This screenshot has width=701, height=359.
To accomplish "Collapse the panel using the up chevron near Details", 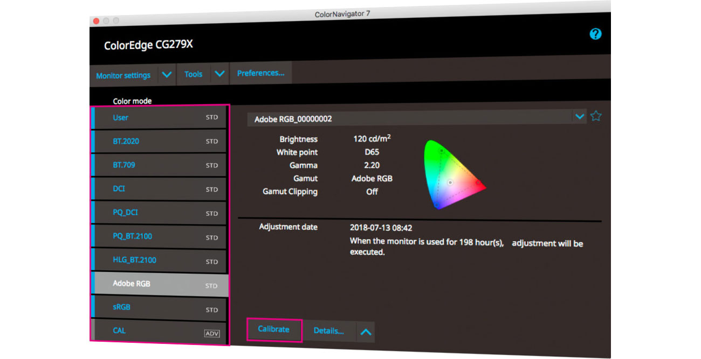I will 366,332.
